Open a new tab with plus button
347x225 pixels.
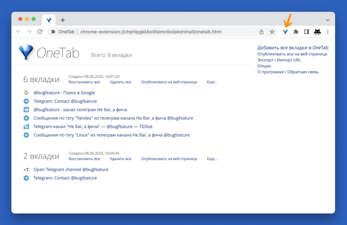tap(63, 20)
